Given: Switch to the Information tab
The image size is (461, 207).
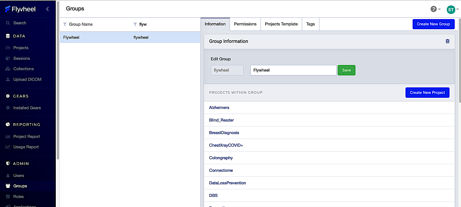Looking at the screenshot, I should pos(215,24).
